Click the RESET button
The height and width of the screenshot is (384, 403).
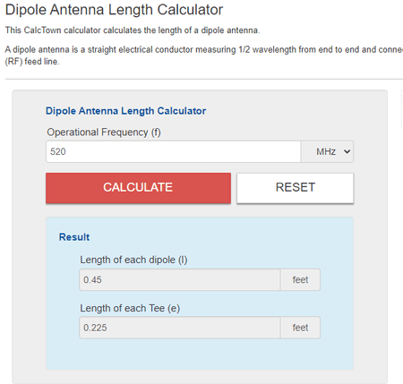point(296,188)
